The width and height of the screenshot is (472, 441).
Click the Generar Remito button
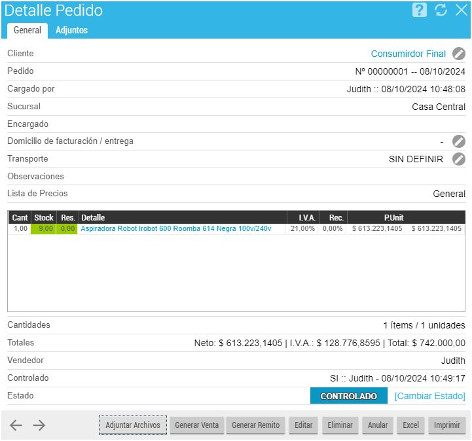[x=255, y=425]
